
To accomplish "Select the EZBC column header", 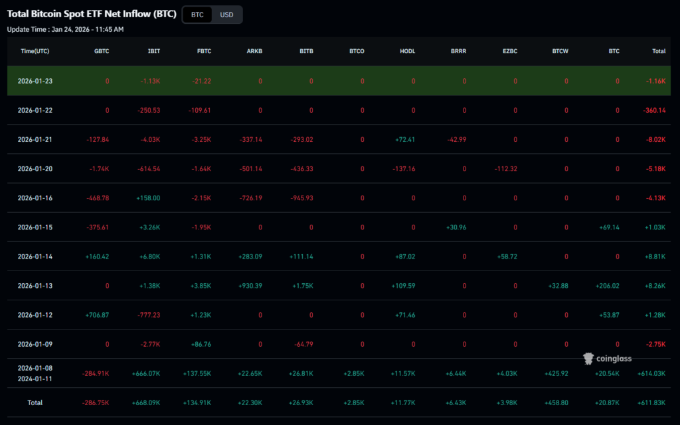I will 509,51.
